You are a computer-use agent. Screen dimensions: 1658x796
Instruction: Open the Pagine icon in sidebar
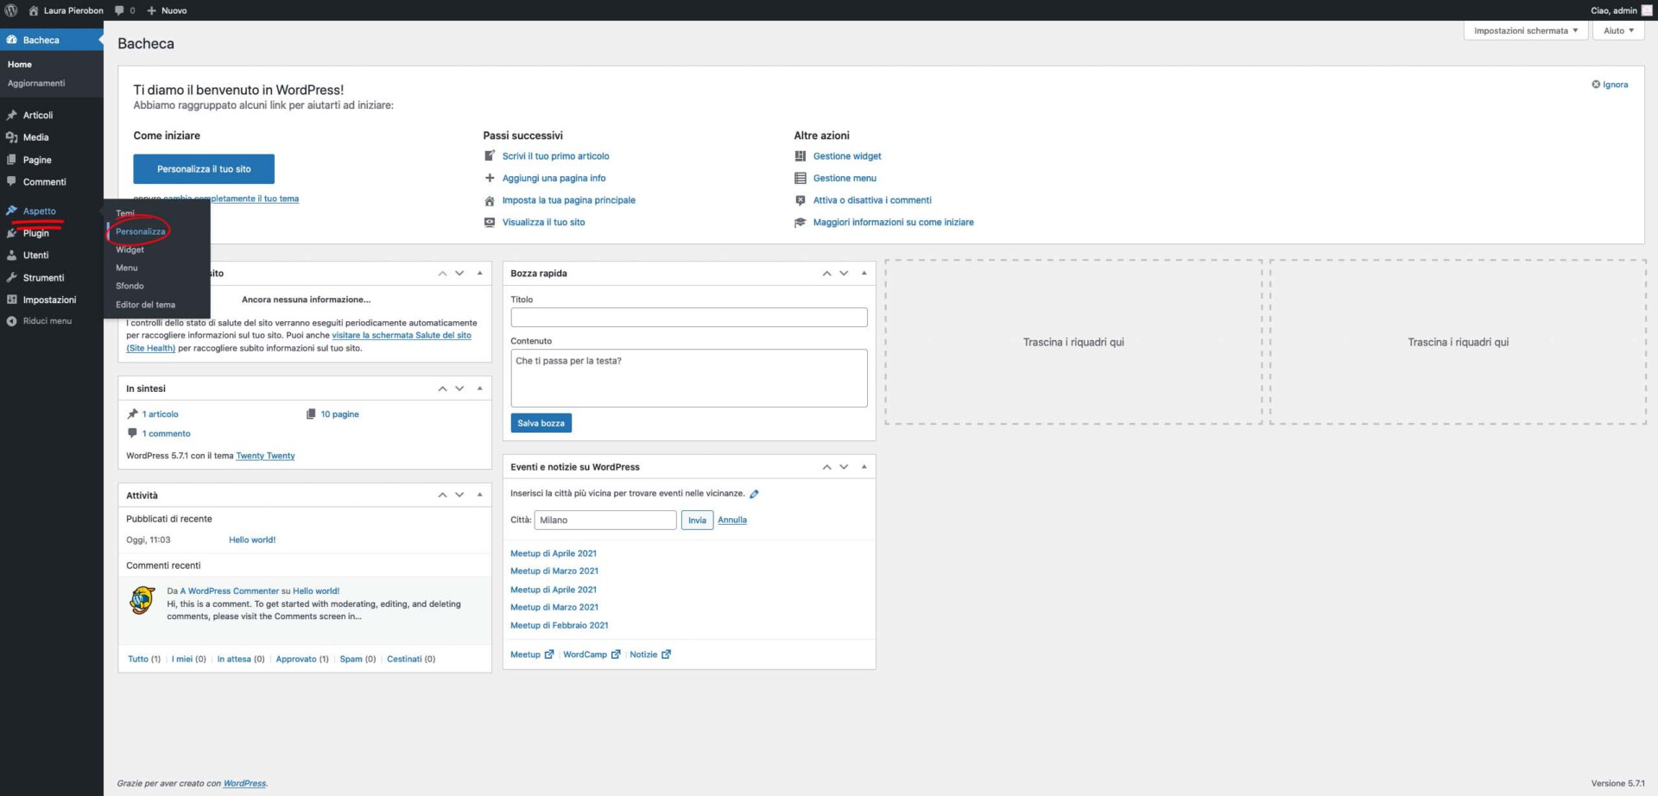tap(12, 160)
